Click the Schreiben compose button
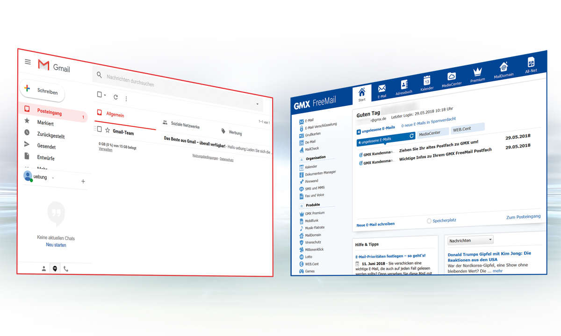 pos(42,91)
